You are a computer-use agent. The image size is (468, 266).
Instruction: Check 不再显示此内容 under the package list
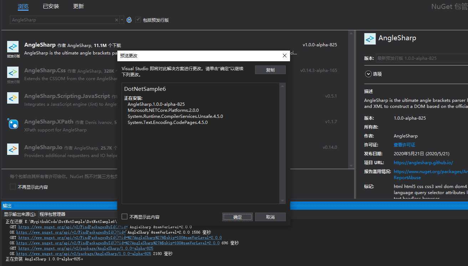click(x=13, y=187)
